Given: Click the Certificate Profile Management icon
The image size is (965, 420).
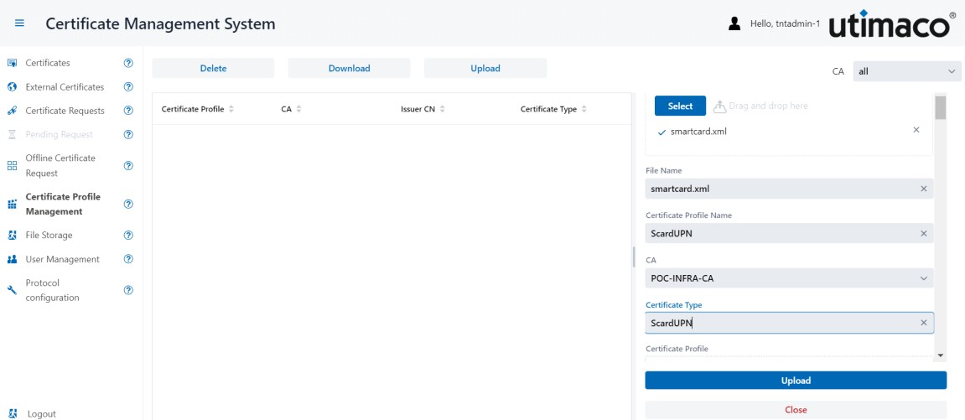Looking at the screenshot, I should point(12,205).
